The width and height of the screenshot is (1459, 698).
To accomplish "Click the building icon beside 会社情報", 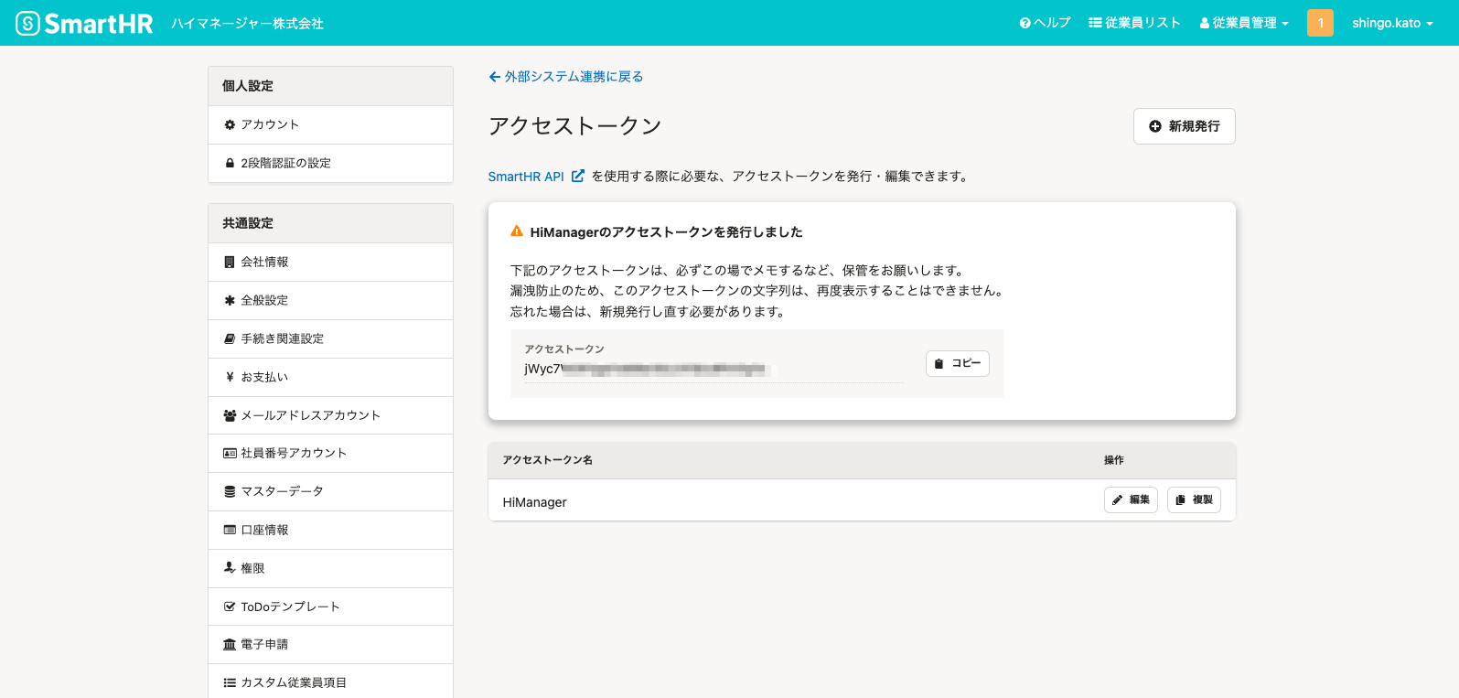I will click(x=230, y=263).
